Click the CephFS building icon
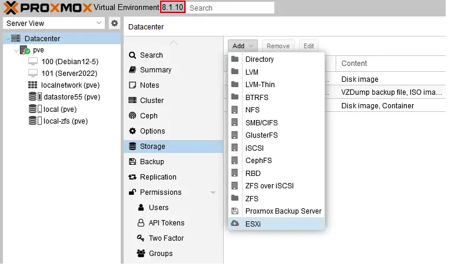The width and height of the screenshot is (451, 266). (x=235, y=160)
